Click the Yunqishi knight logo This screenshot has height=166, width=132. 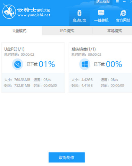[9, 11]
